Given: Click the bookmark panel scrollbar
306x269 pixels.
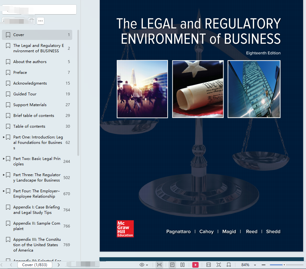Looking at the screenshot, I should click(78, 93).
